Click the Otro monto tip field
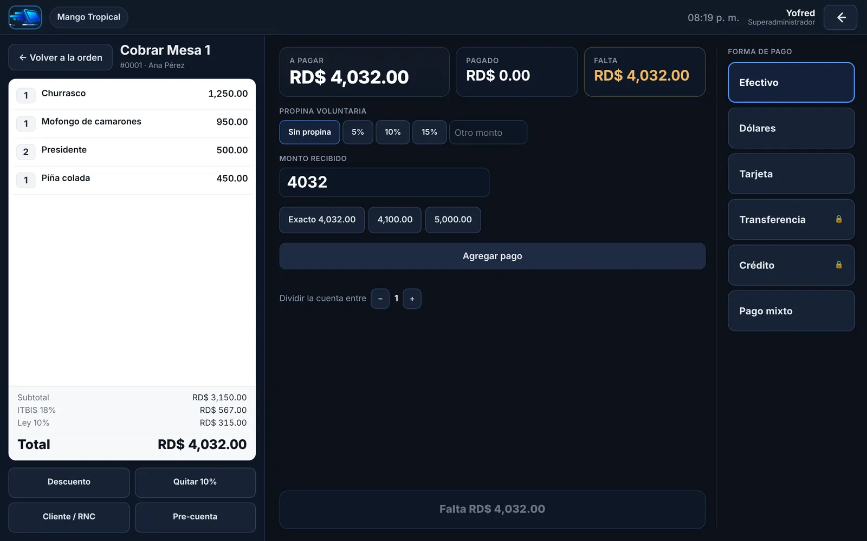The image size is (867, 541). [x=488, y=133]
